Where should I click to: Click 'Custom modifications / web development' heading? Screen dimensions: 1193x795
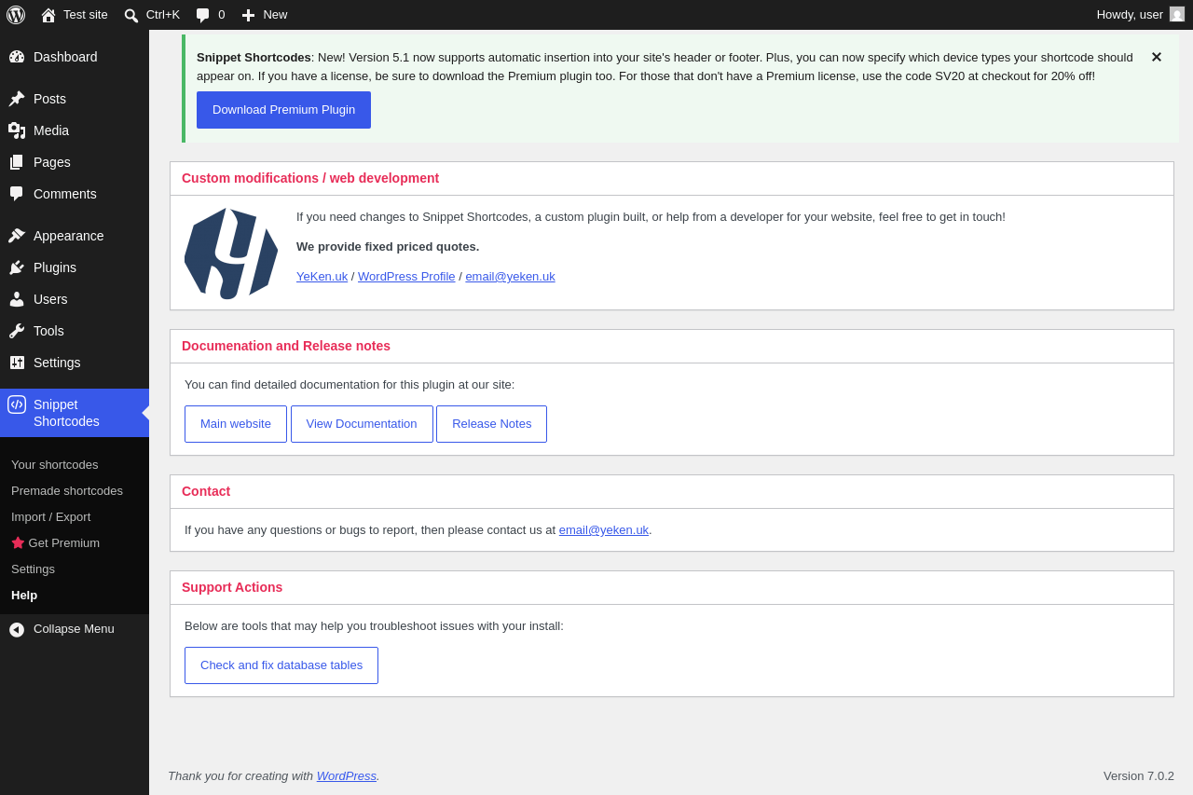click(310, 178)
